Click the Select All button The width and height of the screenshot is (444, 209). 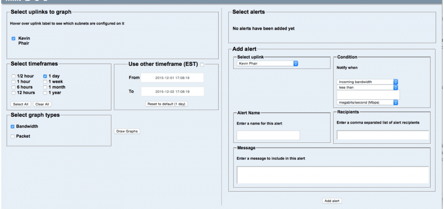[21, 104]
